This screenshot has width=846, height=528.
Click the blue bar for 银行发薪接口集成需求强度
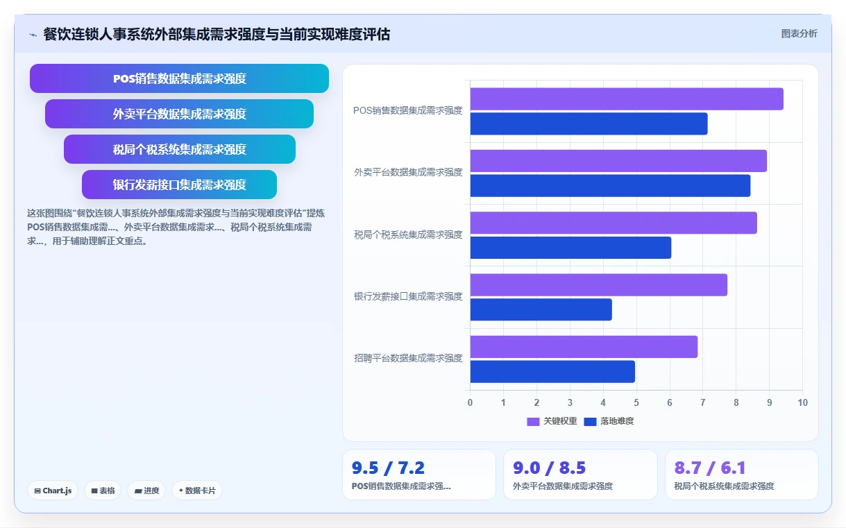click(541, 309)
